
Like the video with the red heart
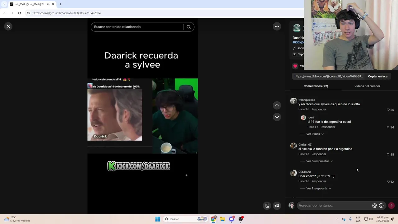[295, 66]
